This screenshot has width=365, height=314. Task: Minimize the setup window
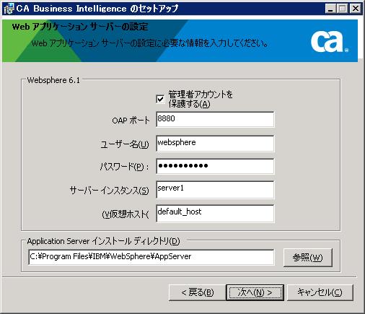pyautogui.click(x=330, y=9)
